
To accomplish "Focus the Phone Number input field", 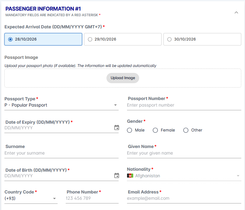I will [92, 198].
